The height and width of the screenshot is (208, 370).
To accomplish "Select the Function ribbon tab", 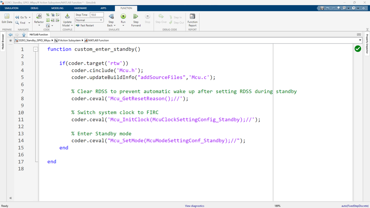I will [126, 8].
